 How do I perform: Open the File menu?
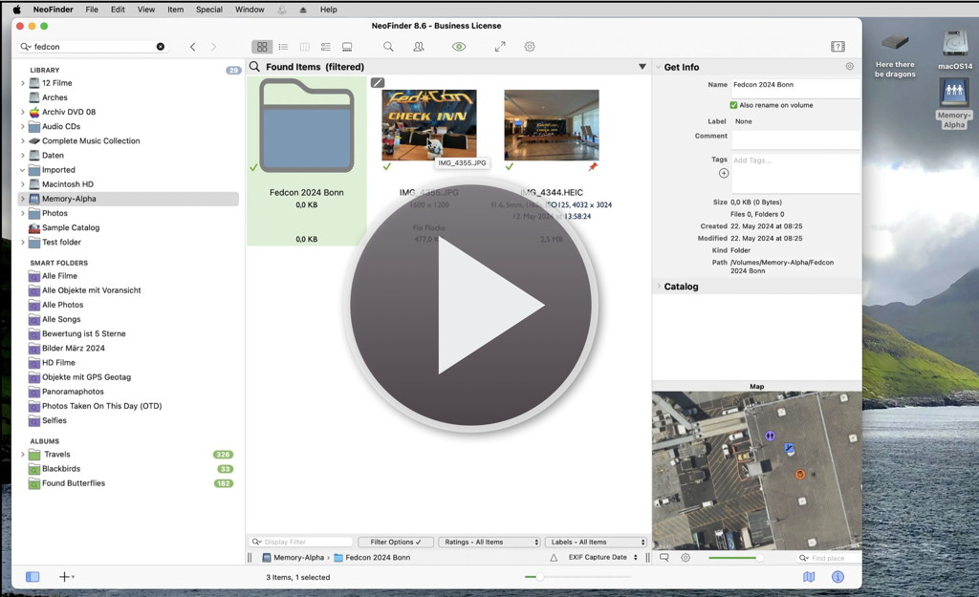click(x=92, y=10)
